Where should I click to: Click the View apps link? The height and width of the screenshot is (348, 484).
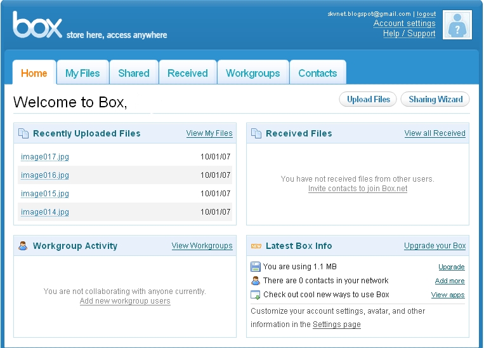448,295
